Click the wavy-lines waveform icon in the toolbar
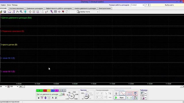This screenshot has height=103, width=184. pyautogui.click(x=34, y=12)
